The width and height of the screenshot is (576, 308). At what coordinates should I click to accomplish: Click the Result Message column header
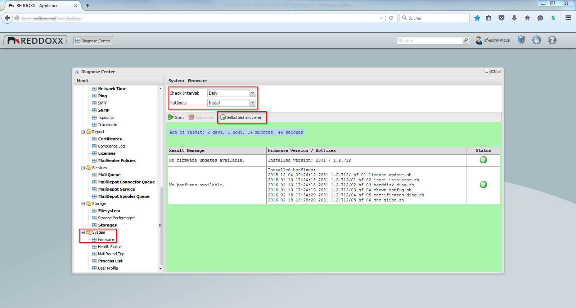click(217, 150)
